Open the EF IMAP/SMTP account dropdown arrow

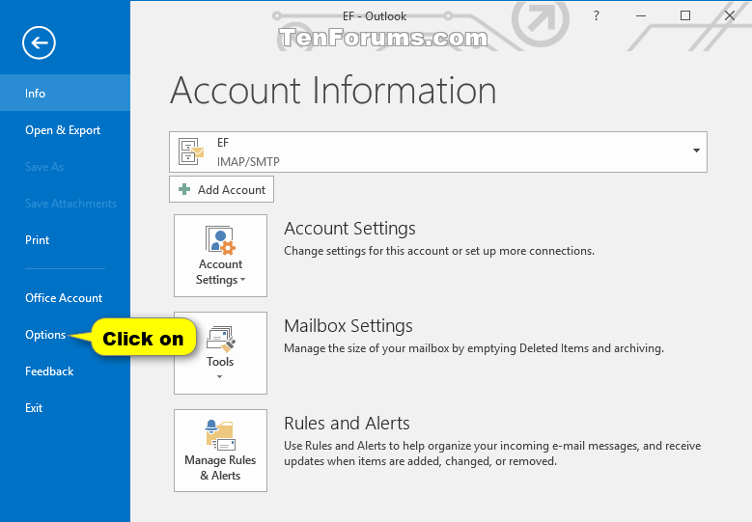(696, 151)
